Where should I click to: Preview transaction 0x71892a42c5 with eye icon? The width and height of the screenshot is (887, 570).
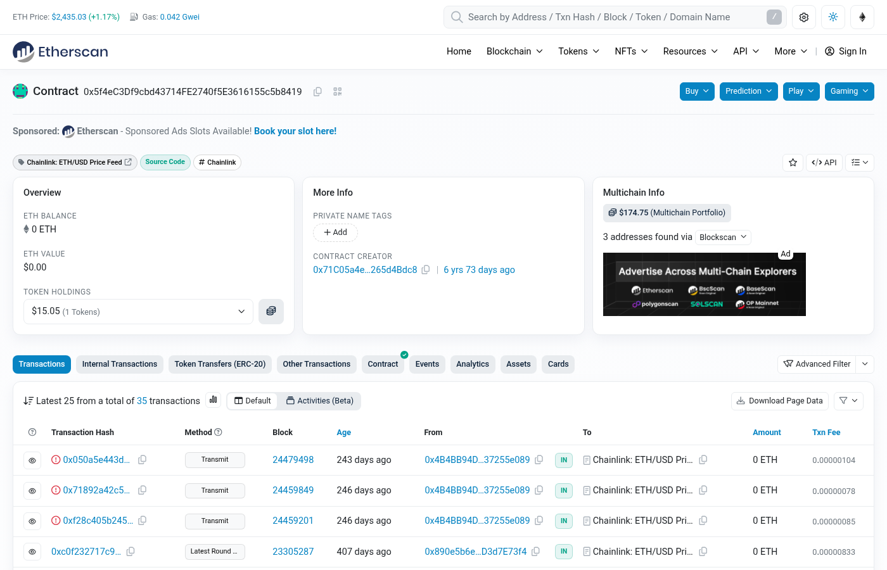(32, 491)
